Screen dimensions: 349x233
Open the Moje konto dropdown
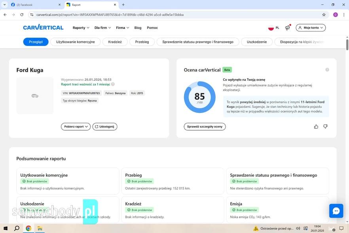(x=311, y=28)
